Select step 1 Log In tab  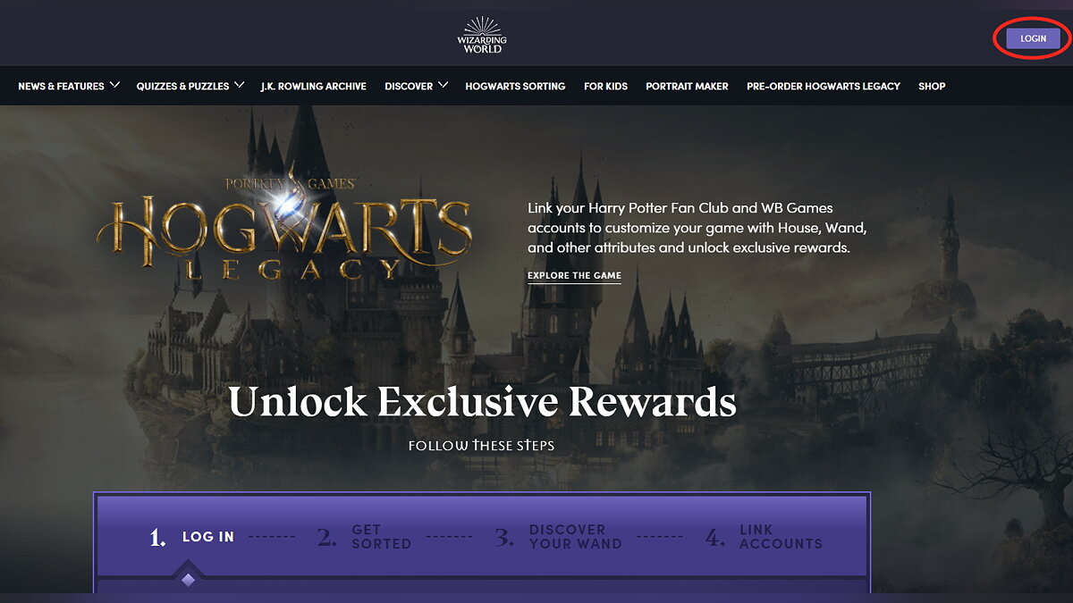[191, 537]
